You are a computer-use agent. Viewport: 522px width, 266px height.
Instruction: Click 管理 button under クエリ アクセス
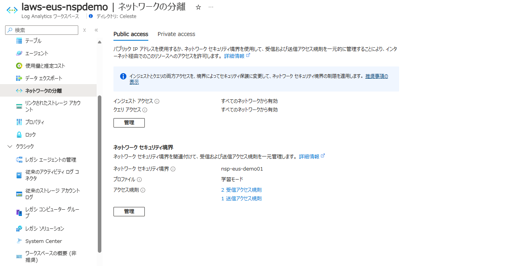tap(129, 123)
